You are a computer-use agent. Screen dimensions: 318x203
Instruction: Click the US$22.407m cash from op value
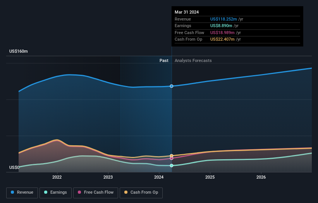tap(222, 40)
